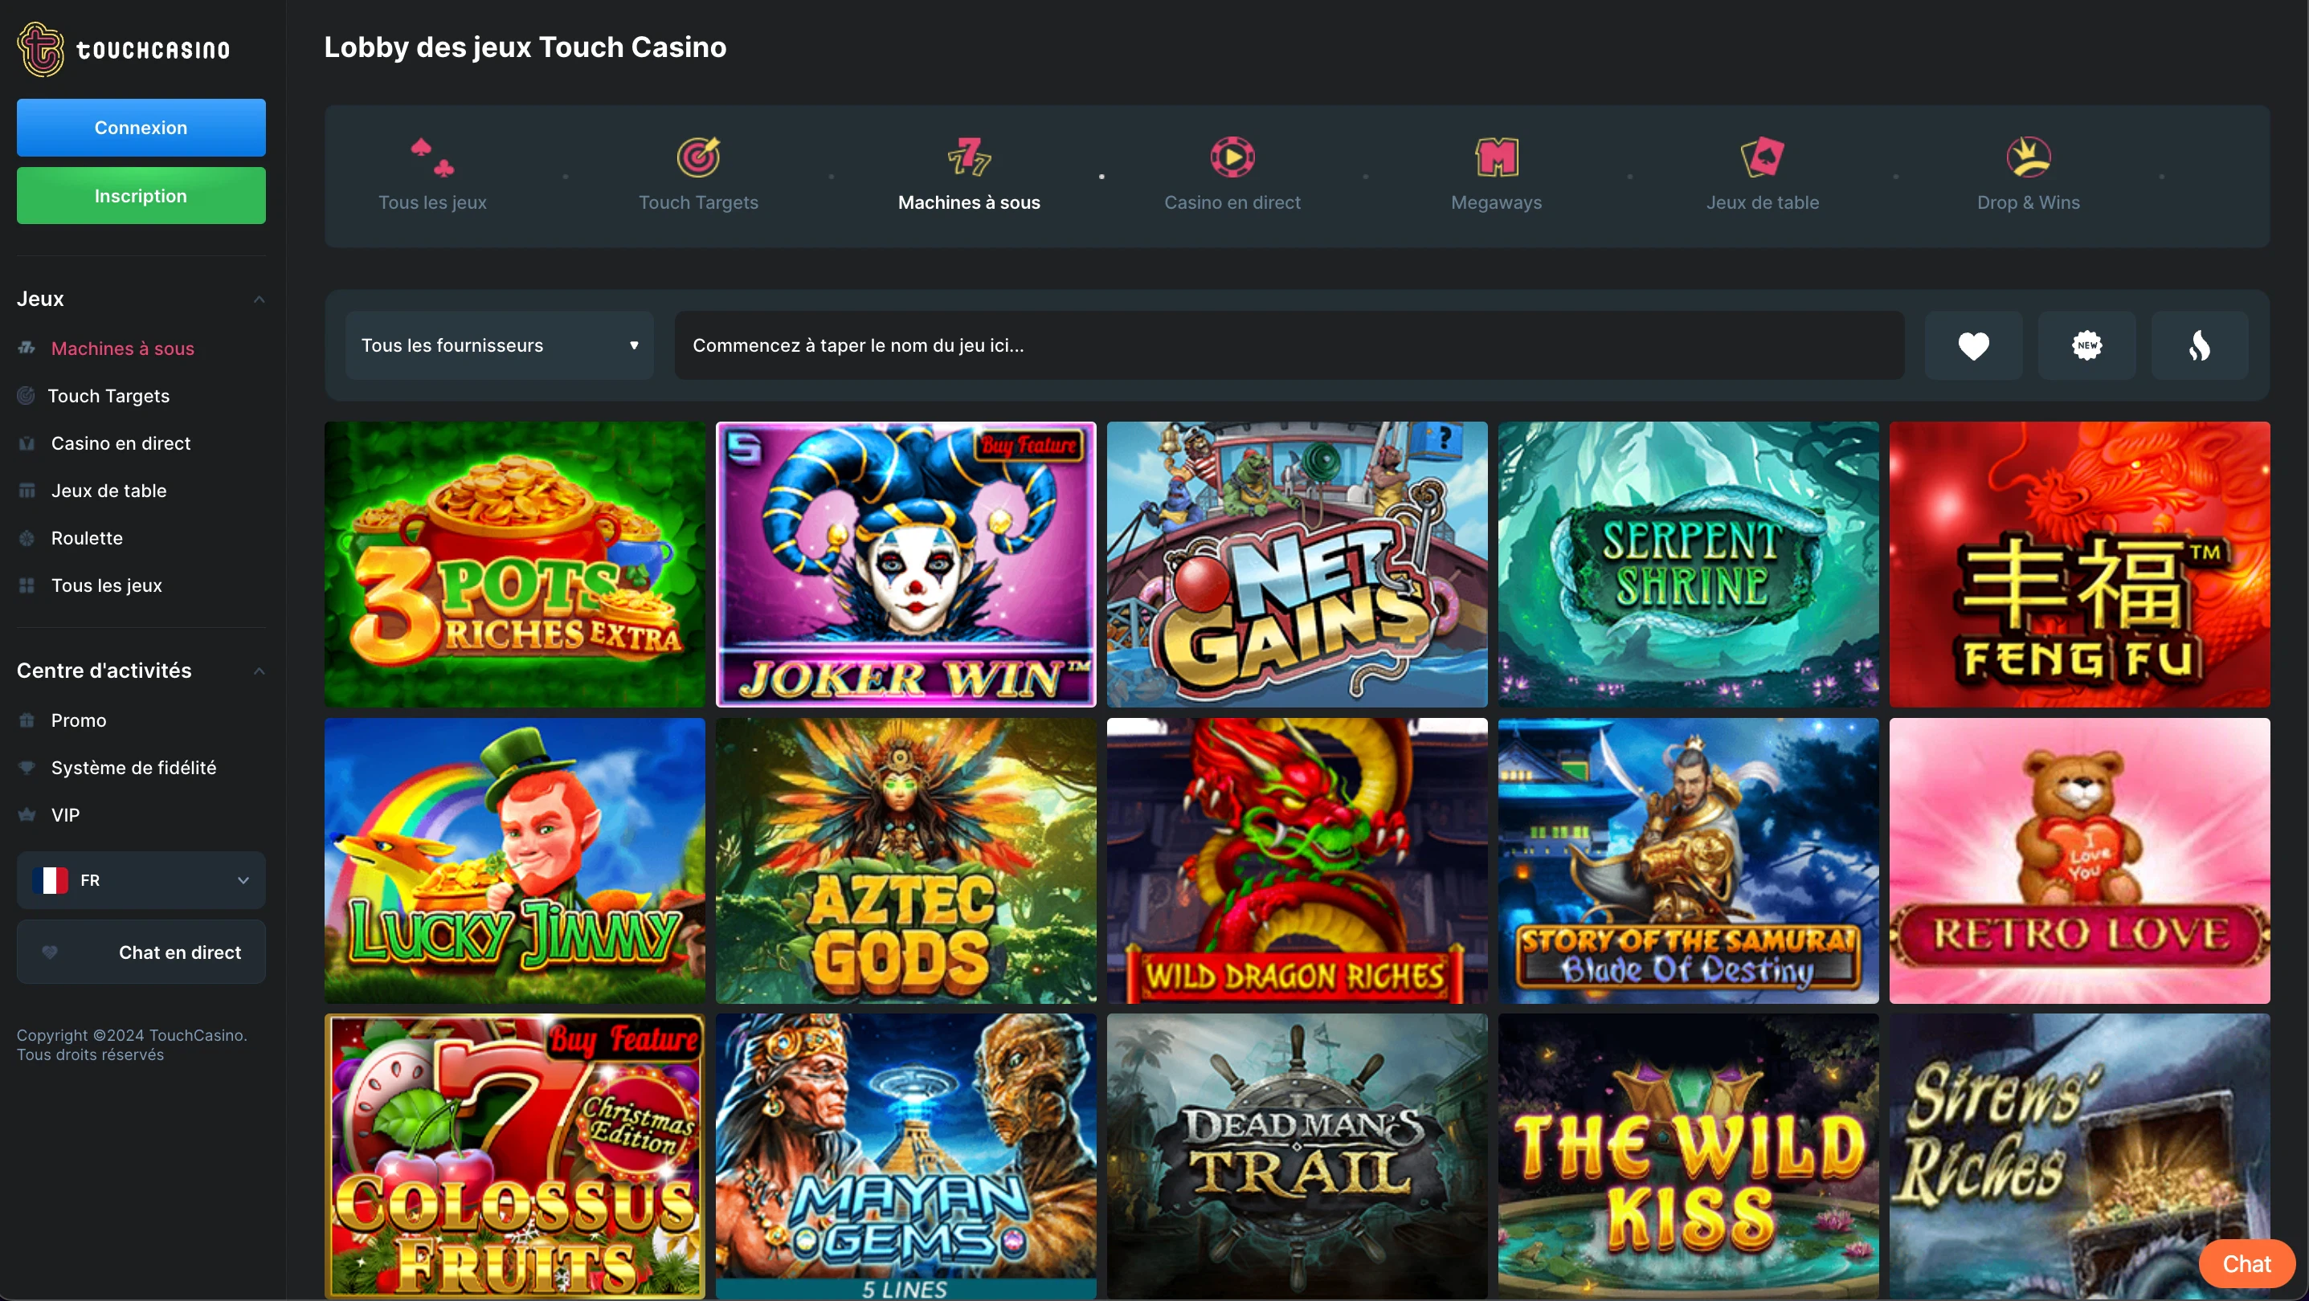Open the orange Chat widget
Image resolution: width=2309 pixels, height=1301 pixels.
coord(2246,1263)
